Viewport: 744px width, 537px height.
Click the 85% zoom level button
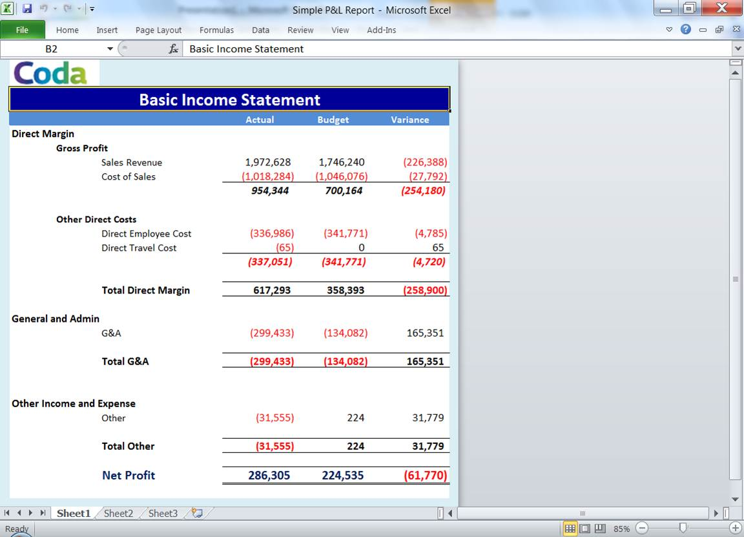tap(621, 529)
